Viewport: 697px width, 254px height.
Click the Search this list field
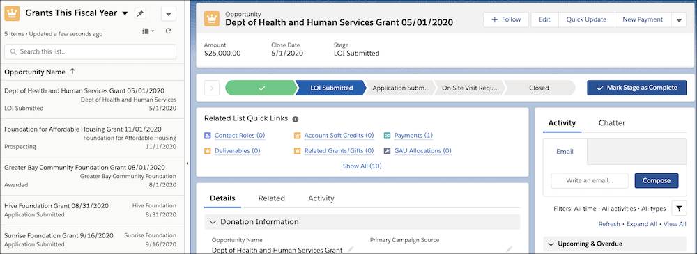point(90,51)
